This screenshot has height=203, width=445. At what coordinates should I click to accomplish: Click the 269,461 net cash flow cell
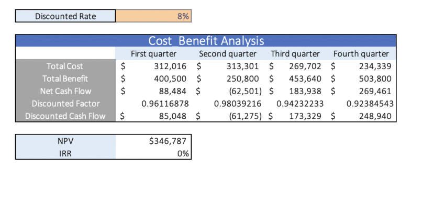361,91
